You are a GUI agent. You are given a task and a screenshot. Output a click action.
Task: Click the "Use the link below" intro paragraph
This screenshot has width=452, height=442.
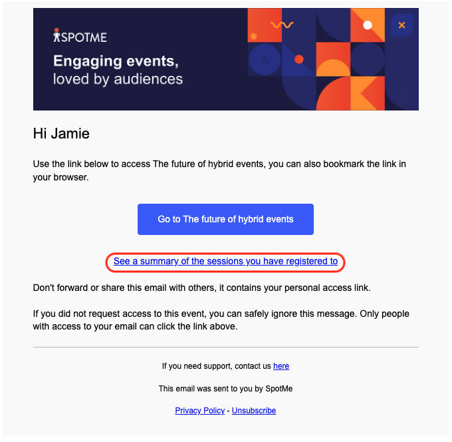[219, 170]
